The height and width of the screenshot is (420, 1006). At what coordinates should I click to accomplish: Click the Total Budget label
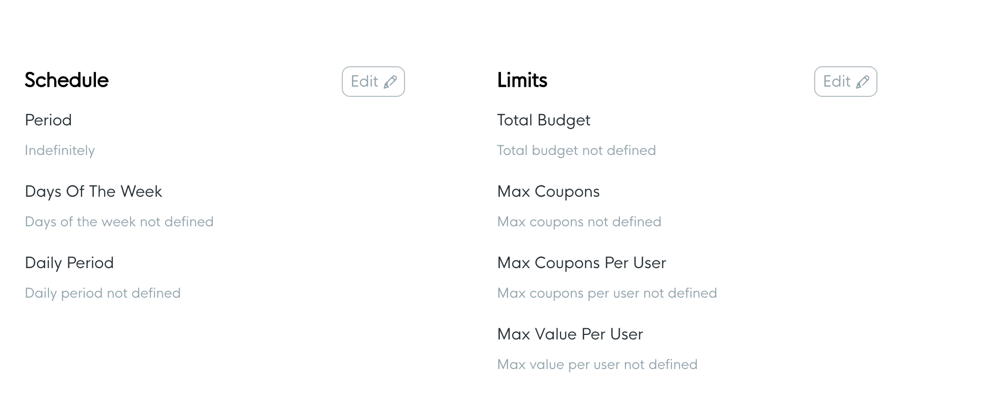544,120
